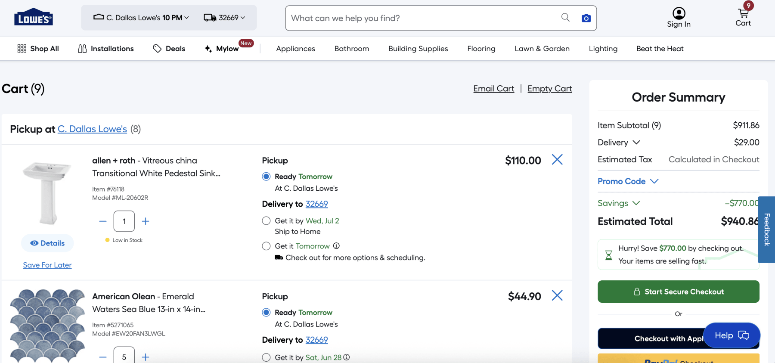Decrease pedestal sink quantity with minus
This screenshot has height=363, width=775.
[103, 221]
